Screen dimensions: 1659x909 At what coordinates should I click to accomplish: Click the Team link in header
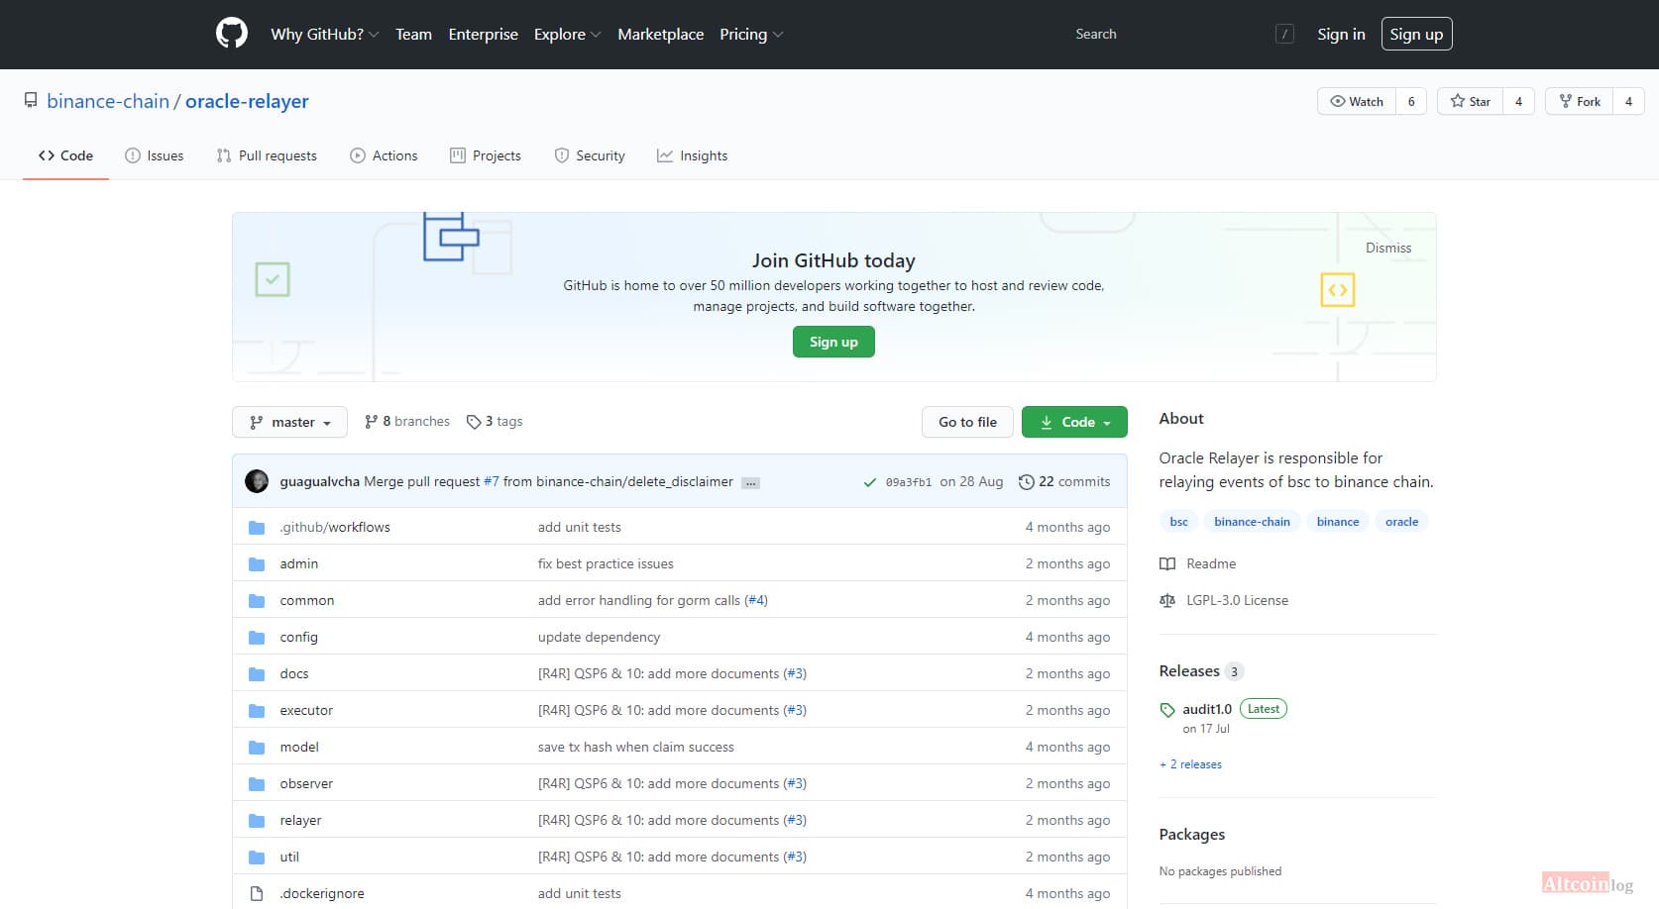click(413, 34)
